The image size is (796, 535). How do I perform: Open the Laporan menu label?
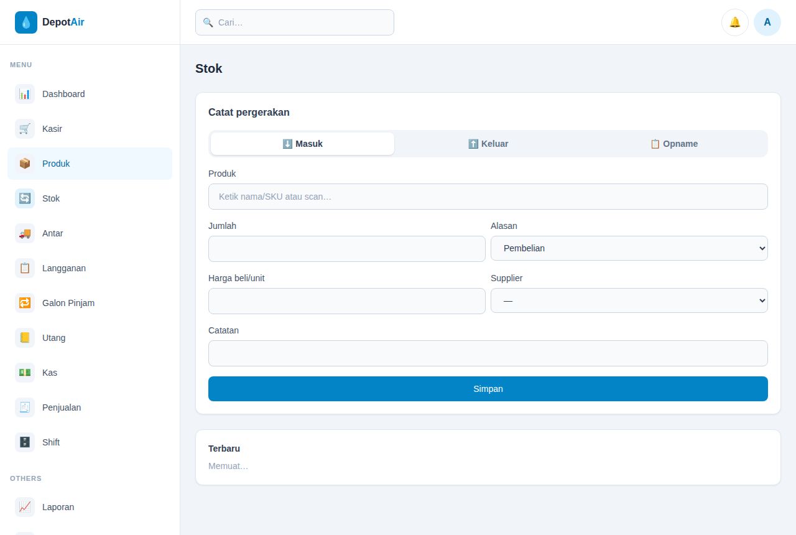point(58,507)
